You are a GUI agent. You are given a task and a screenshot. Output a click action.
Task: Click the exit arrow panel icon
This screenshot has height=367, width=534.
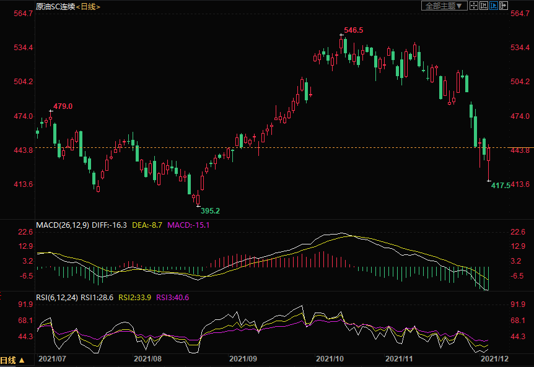click(x=504, y=6)
